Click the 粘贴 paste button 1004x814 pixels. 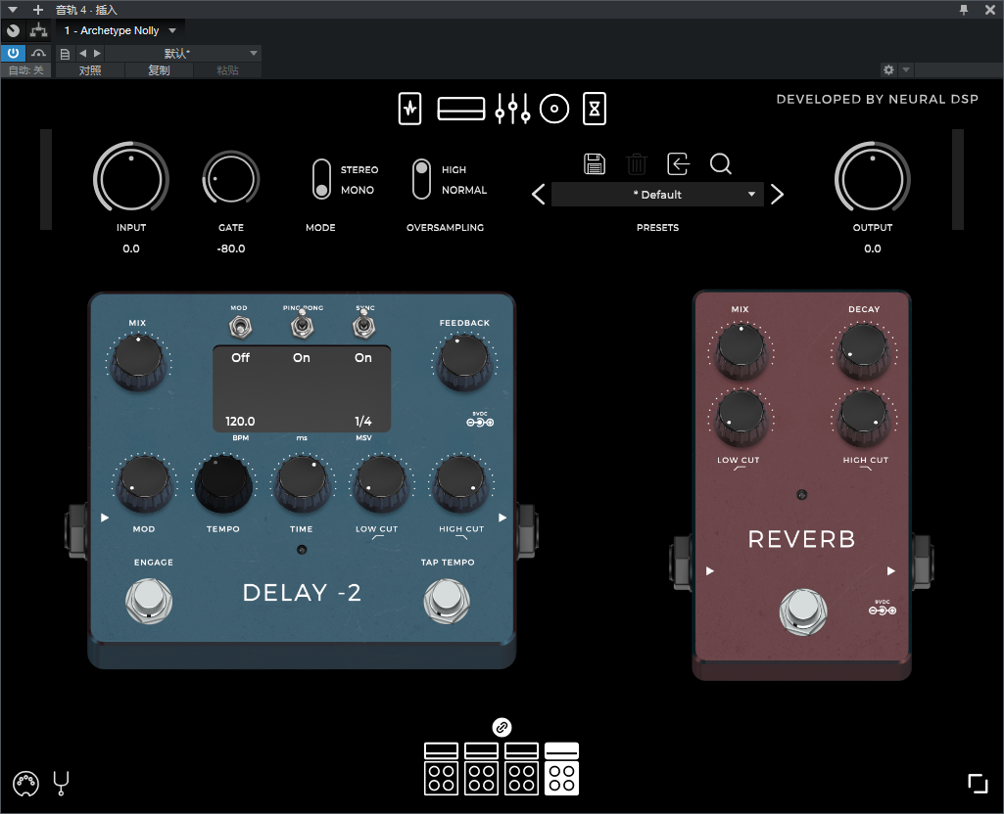tap(227, 70)
